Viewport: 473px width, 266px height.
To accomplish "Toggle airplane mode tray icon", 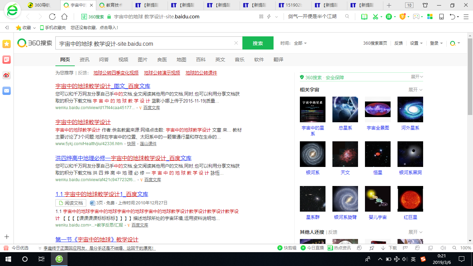I will 397,259.
